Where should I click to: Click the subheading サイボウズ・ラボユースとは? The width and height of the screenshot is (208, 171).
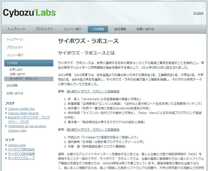click(86, 53)
